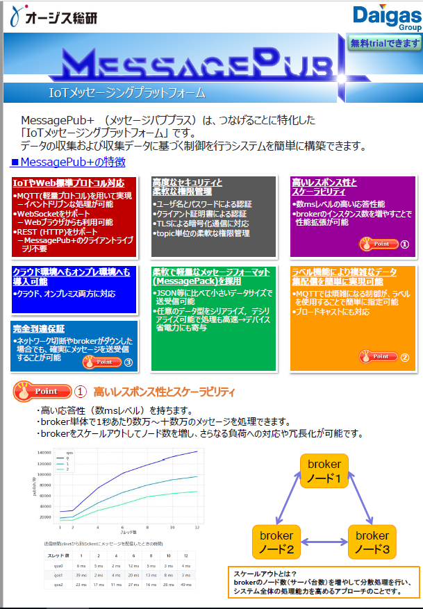Click the qos2 row label in the table
Viewport: 423px width, 609px height.
tap(58, 585)
